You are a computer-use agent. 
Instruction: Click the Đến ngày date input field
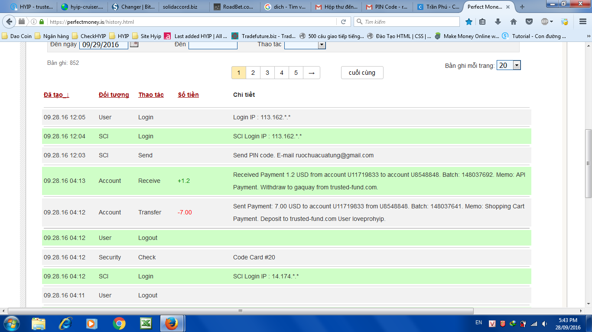[x=104, y=44]
